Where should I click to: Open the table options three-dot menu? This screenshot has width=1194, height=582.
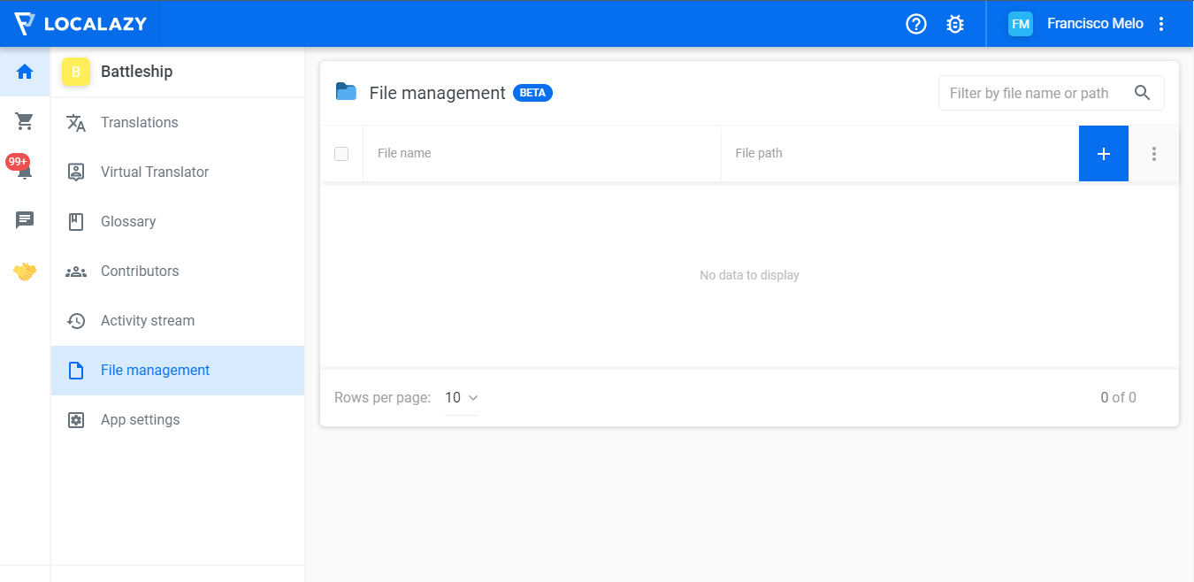1153,154
